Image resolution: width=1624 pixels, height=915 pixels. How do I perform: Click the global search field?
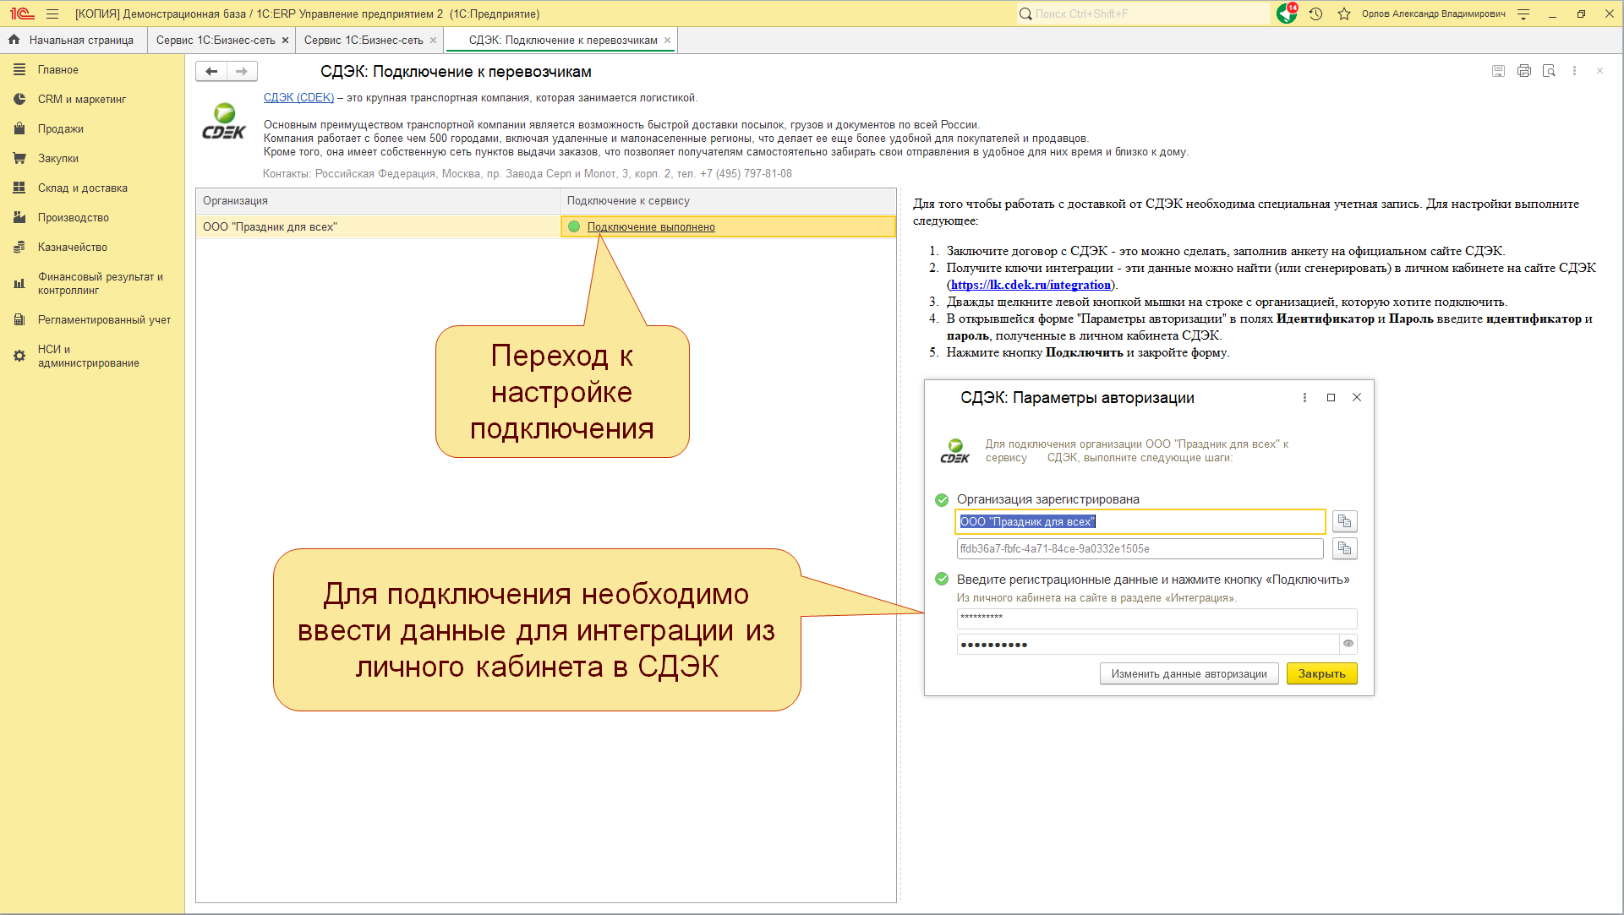(1143, 14)
